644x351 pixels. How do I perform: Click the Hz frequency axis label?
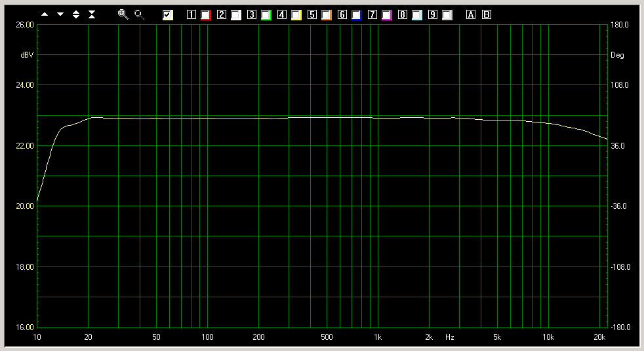point(450,337)
